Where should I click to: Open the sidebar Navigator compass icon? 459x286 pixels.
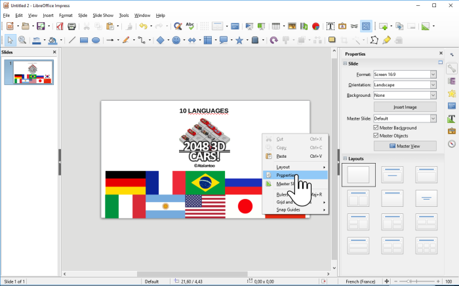[x=452, y=144]
